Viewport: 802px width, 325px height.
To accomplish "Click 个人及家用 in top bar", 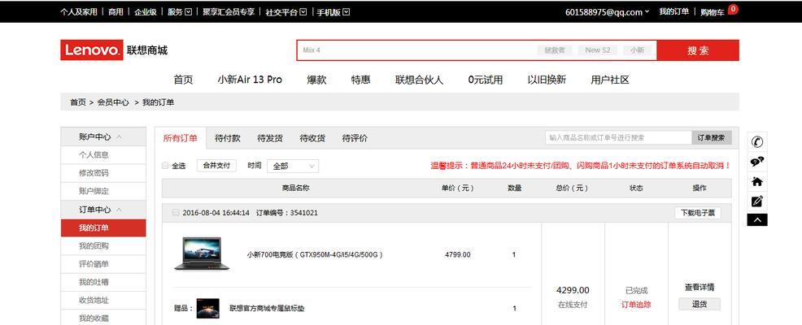I will (78, 11).
